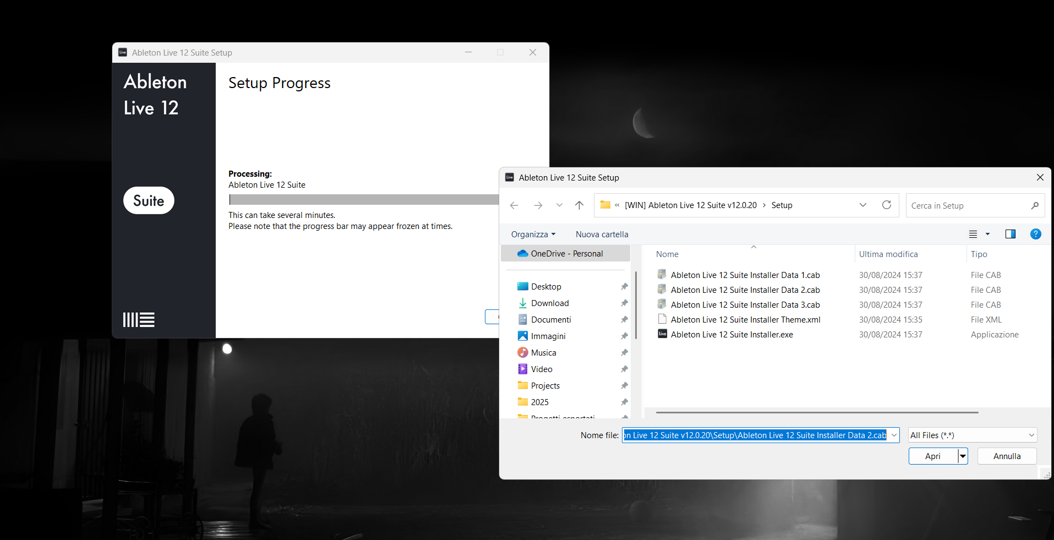This screenshot has width=1054, height=540.
Task: Open Projects folder in navigation pane
Action: (545, 385)
